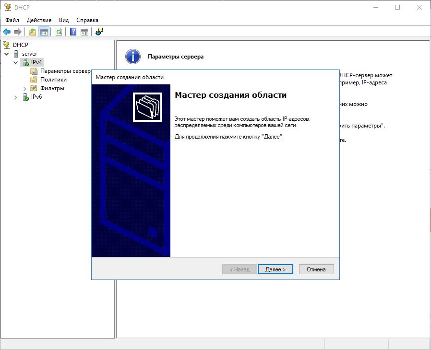The width and height of the screenshot is (431, 350).
Task: Toggle the show/hide console tree icon
Action: (x=44, y=32)
